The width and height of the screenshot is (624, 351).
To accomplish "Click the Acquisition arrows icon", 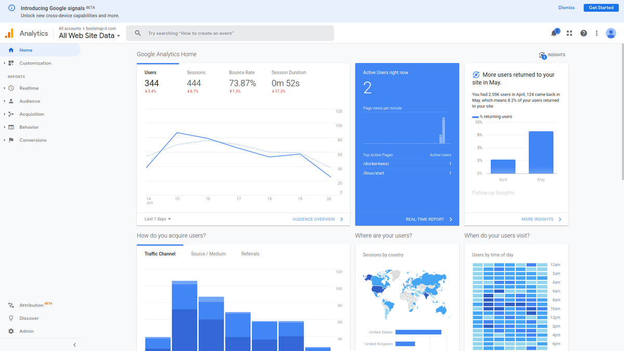I will (11, 114).
